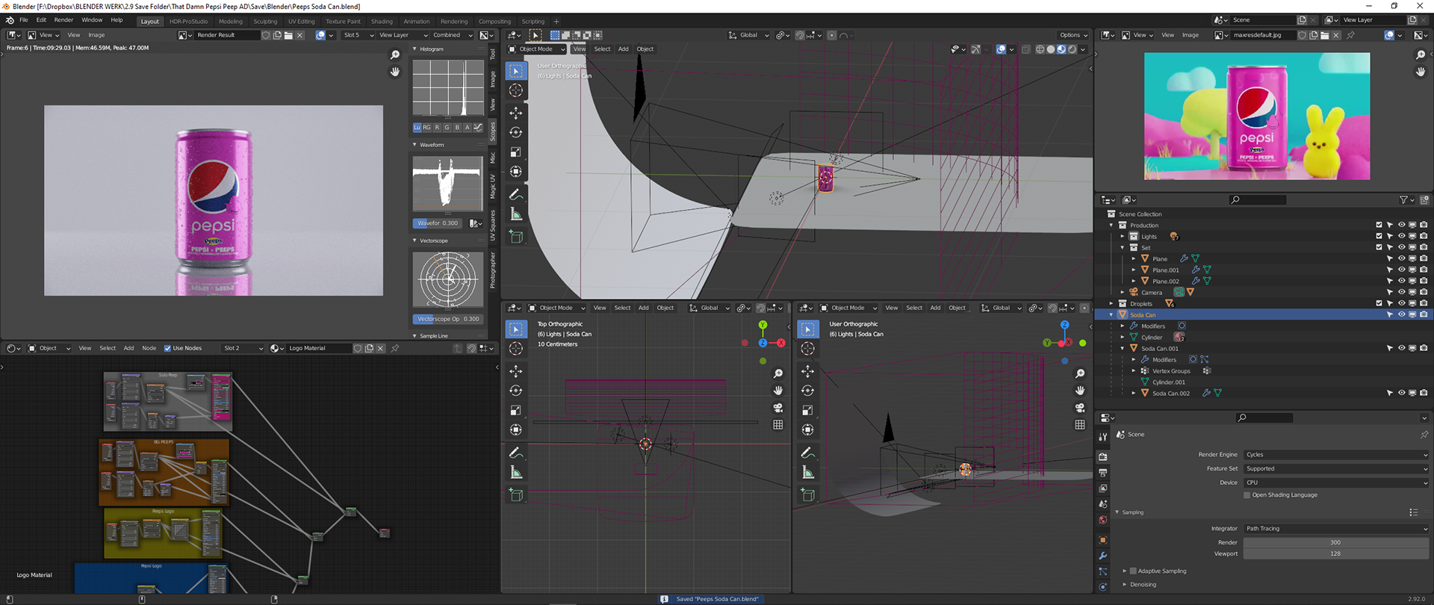Image resolution: width=1434 pixels, height=605 pixels.
Task: Uncheck the Droplets collection checkbox
Action: pos(1379,303)
